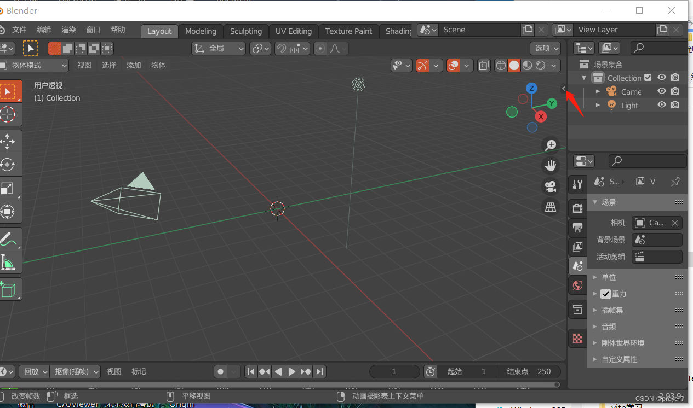693x408 pixels.
Task: Switch viewport to Rendered shading mode
Action: coord(540,65)
